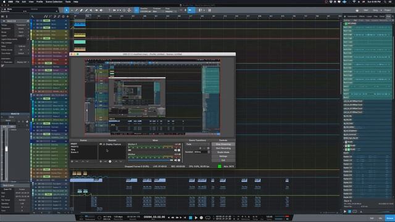Open the Effects tab in the browser
Screen dimensions: 395x222
pos(362,17)
